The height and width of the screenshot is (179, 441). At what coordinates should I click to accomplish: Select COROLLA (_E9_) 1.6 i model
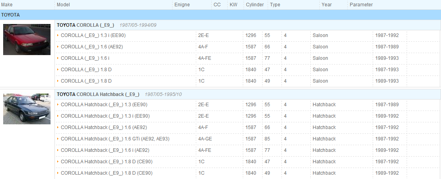click(84, 58)
